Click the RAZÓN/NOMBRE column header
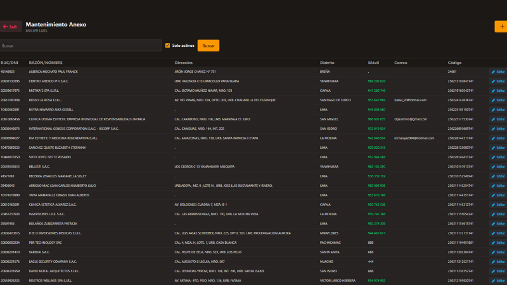The image size is (507, 285). coord(46,63)
